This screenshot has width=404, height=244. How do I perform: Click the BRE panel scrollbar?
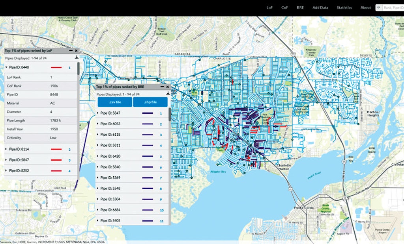coord(170,115)
